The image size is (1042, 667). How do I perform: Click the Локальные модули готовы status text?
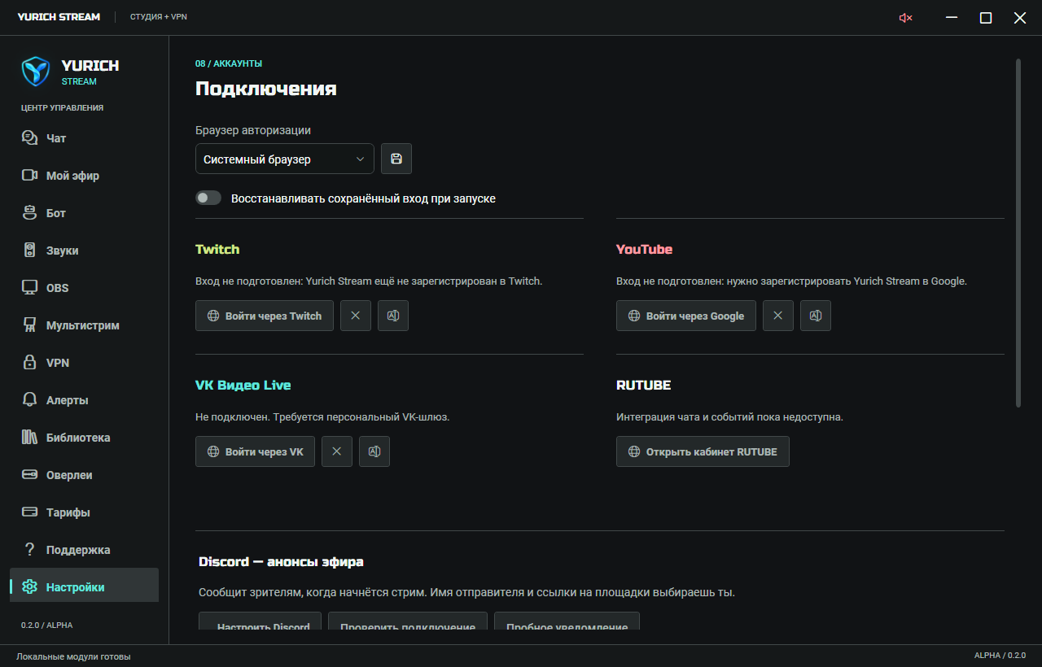(x=73, y=656)
